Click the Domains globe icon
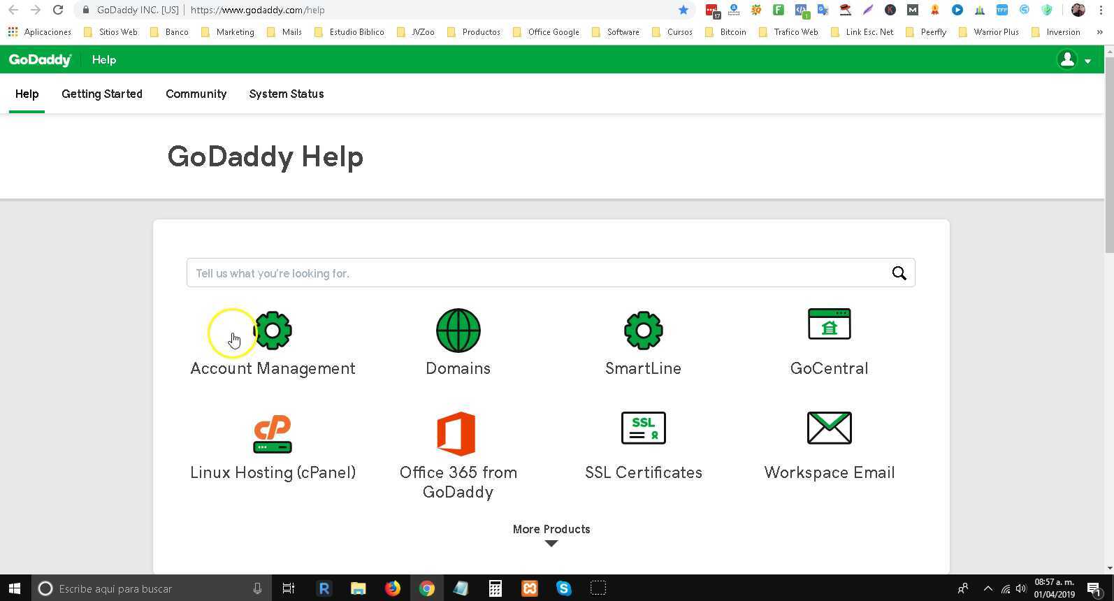 458,331
